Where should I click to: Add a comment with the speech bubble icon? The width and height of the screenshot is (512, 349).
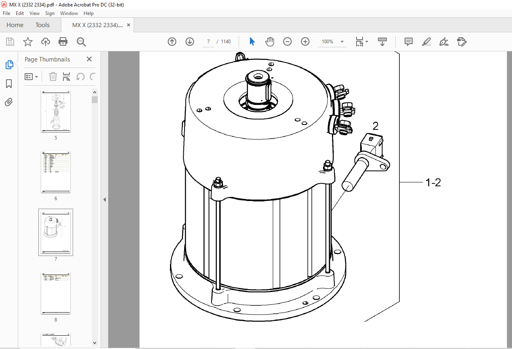(x=409, y=42)
